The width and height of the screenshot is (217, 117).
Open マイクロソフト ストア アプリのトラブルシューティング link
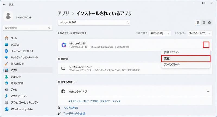pos(94,101)
